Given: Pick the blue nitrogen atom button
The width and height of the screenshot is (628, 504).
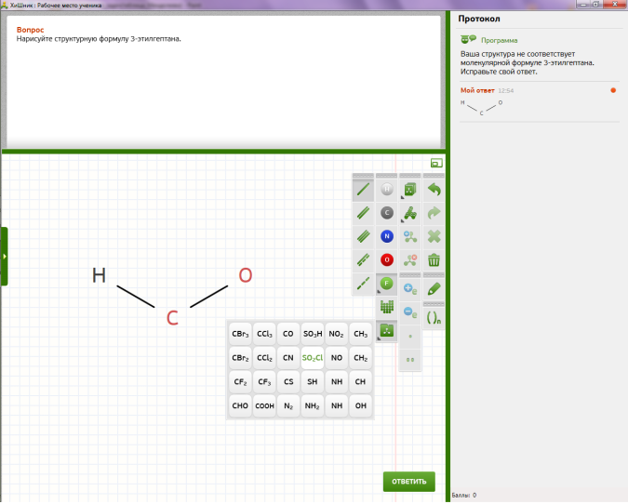Looking at the screenshot, I should [x=387, y=236].
